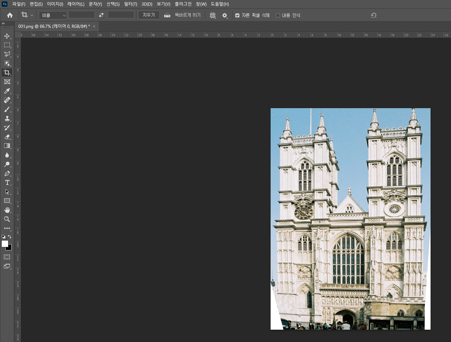Open the 창(W) menu
This screenshot has height=342, width=451.
tap(201, 4)
